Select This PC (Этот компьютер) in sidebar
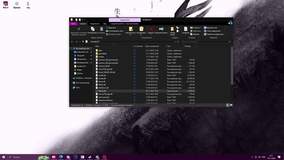 (x=81, y=83)
